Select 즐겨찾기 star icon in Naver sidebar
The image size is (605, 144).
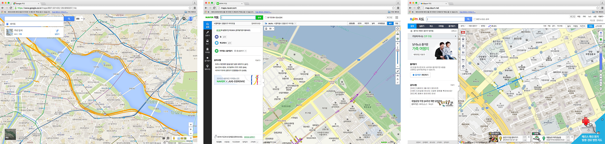(207, 59)
